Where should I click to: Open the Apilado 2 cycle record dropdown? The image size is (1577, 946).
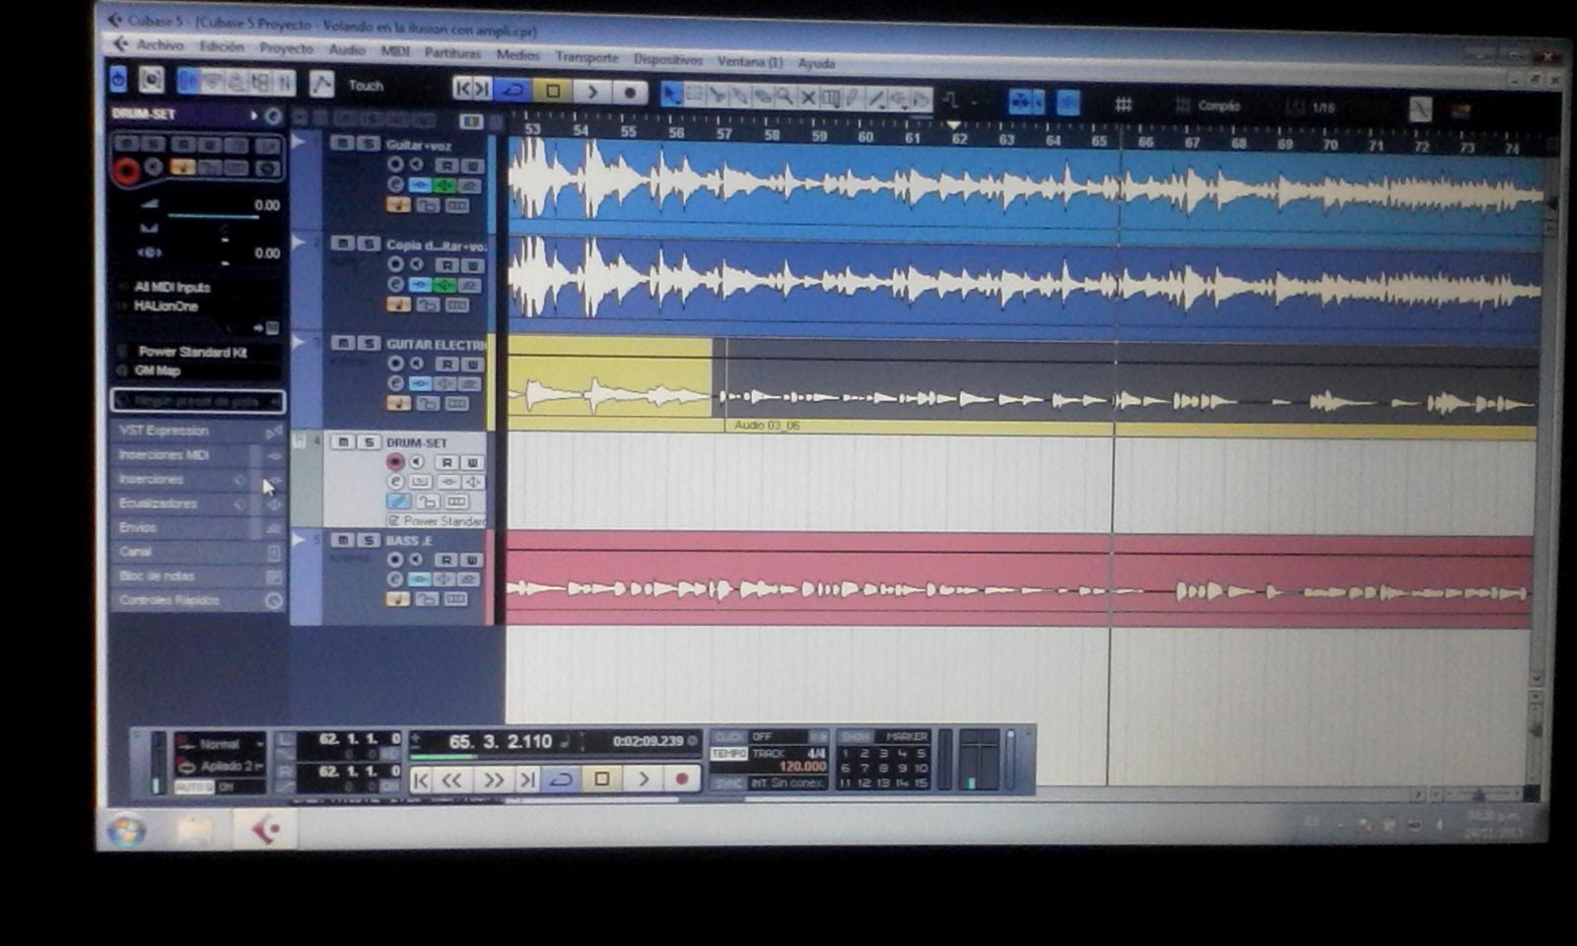220,766
